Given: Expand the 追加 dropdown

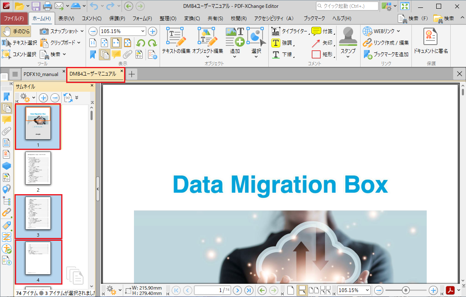Looking at the screenshot, I should [235, 57].
